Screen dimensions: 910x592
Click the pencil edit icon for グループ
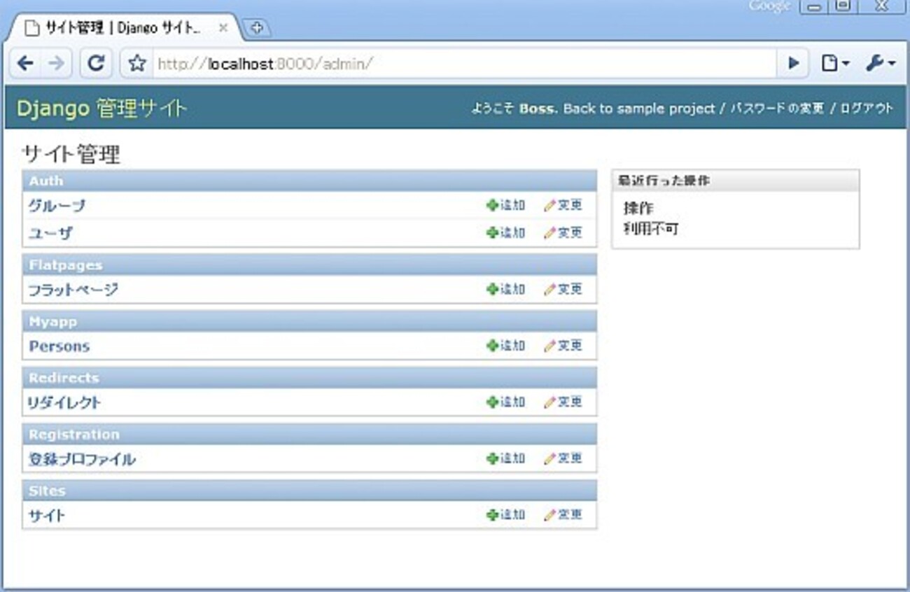[x=549, y=205]
